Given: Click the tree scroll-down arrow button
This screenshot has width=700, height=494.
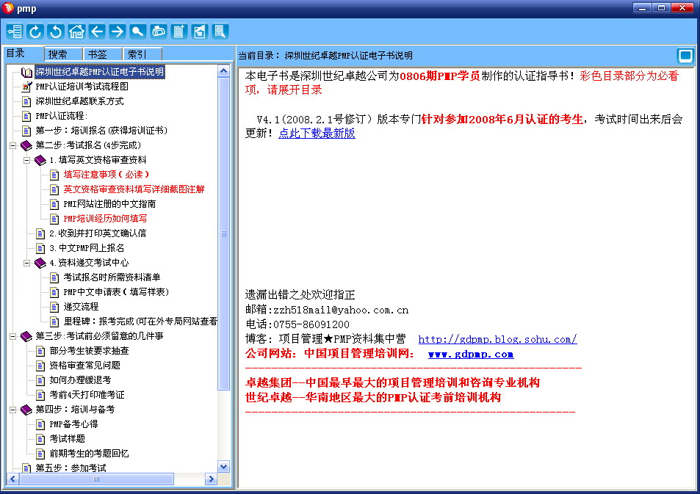Looking at the screenshot, I should coord(223,467).
